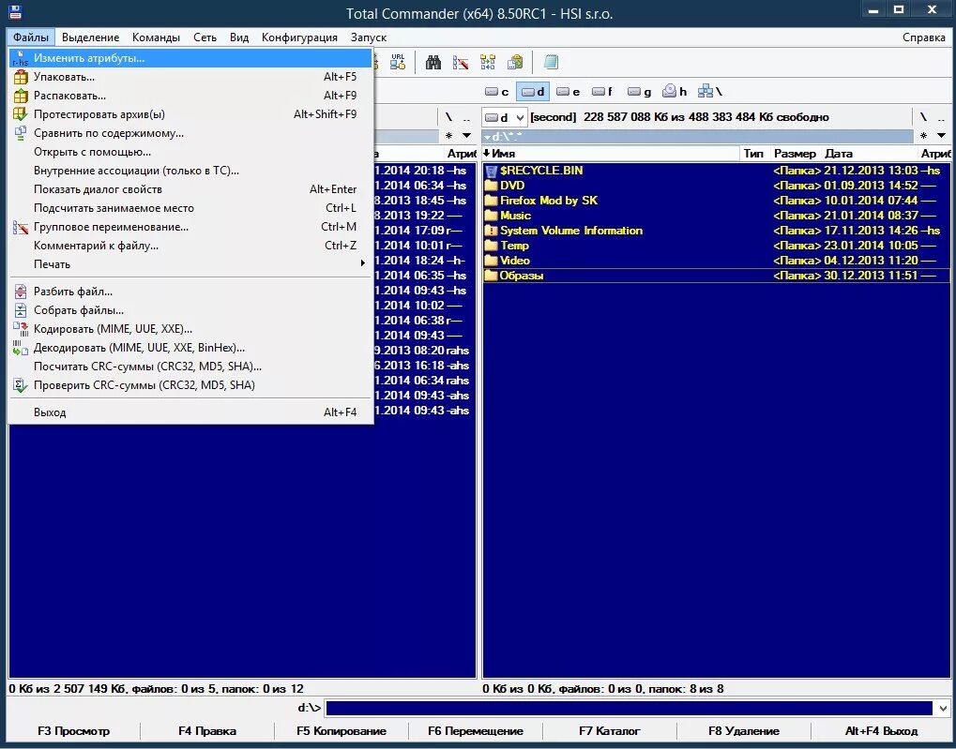Select Изменить атрибуты menu entry
The width and height of the screenshot is (956, 749).
coord(191,58)
